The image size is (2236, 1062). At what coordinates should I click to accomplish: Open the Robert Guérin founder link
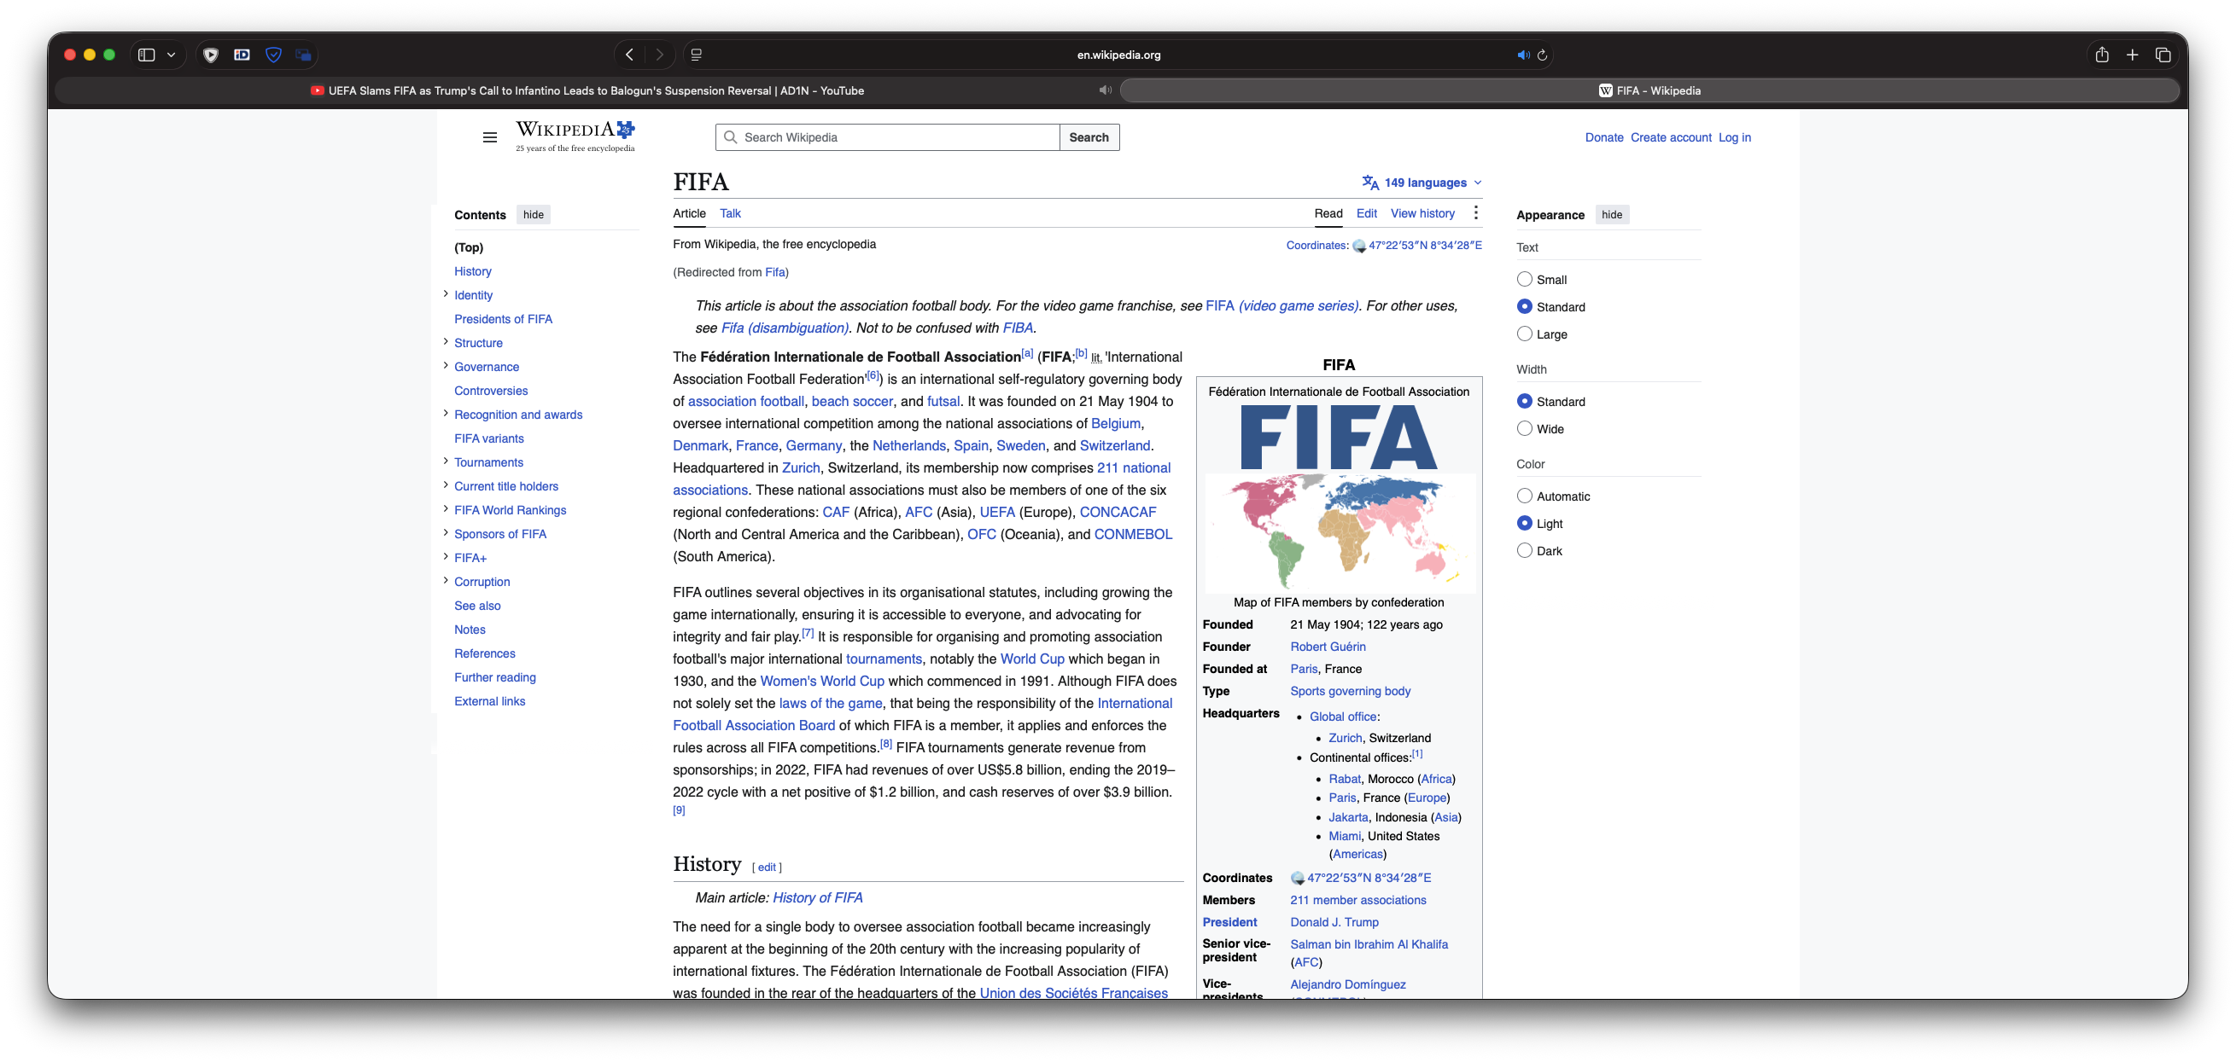(x=1328, y=647)
